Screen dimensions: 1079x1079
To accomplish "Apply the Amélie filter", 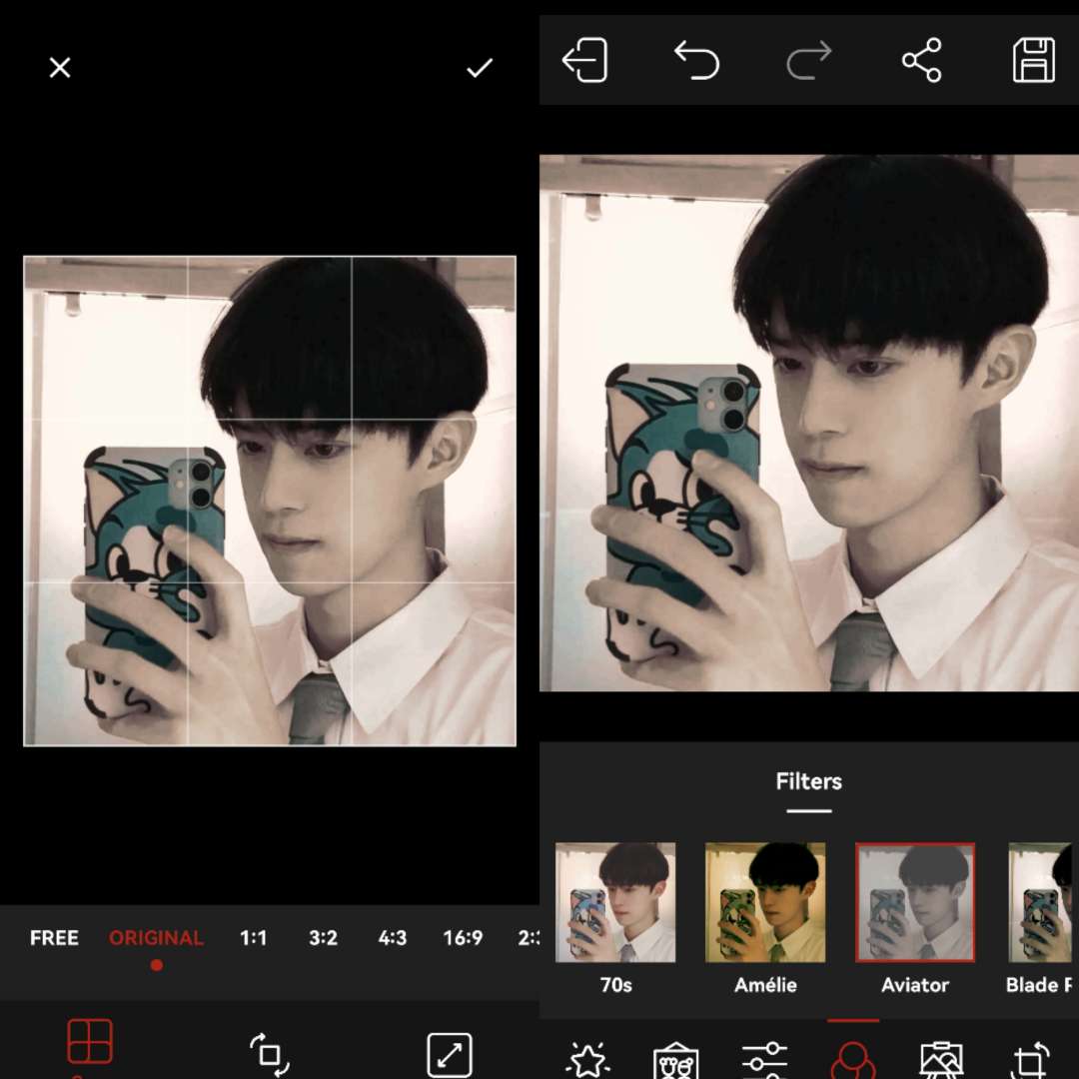I will point(765,903).
